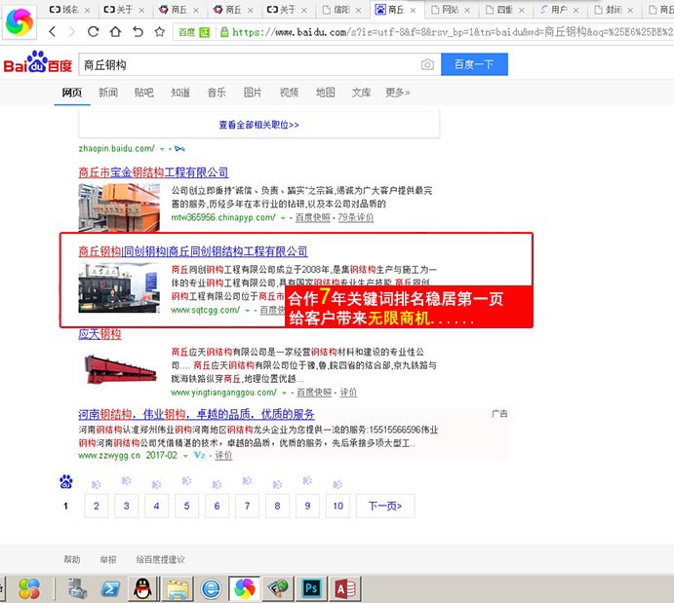Expand dropdown next to www.zzwygg.cn 2017-02
The image size is (674, 603).
[x=185, y=456]
